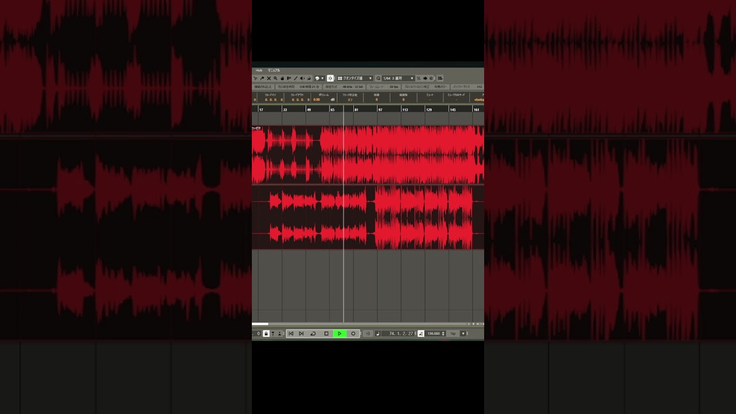Click ruler bar marker 145
The image size is (736, 414).
[453, 109]
